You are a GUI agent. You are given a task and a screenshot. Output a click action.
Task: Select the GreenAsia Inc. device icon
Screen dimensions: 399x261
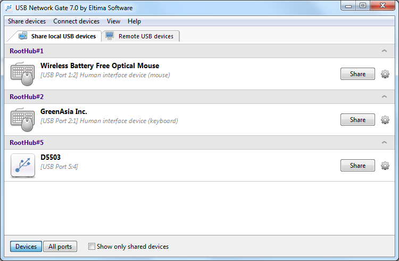(23, 119)
